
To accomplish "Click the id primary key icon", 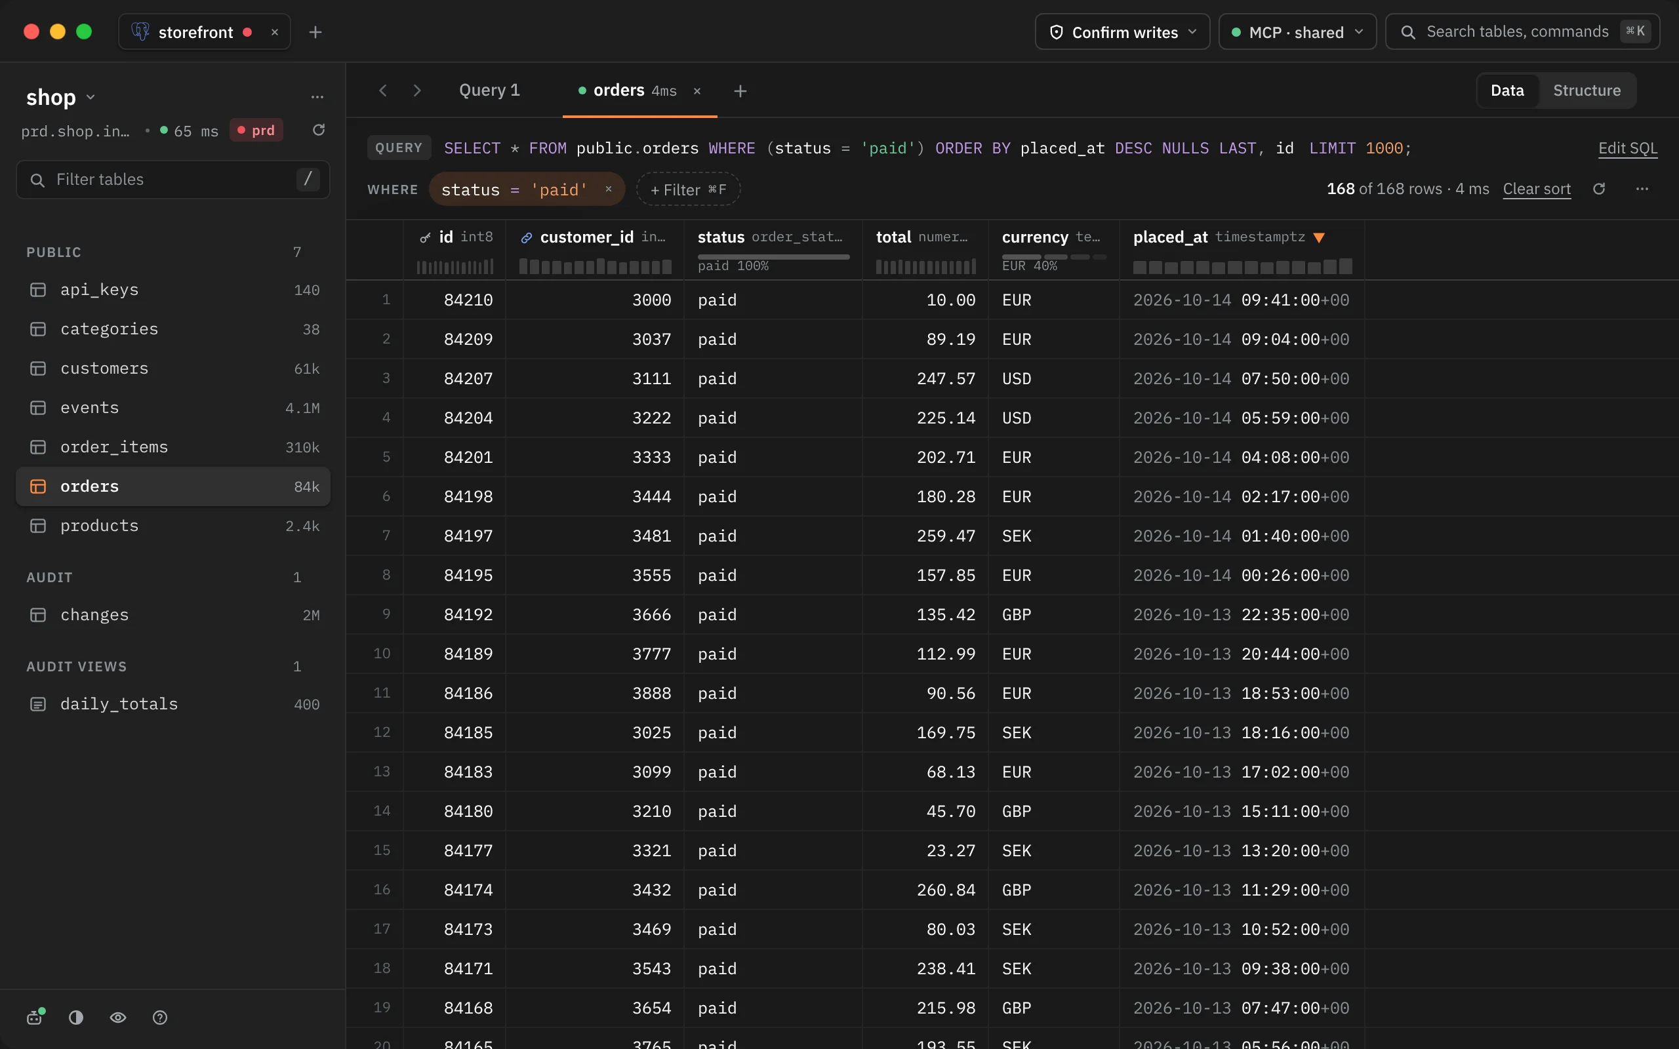I will [x=425, y=237].
